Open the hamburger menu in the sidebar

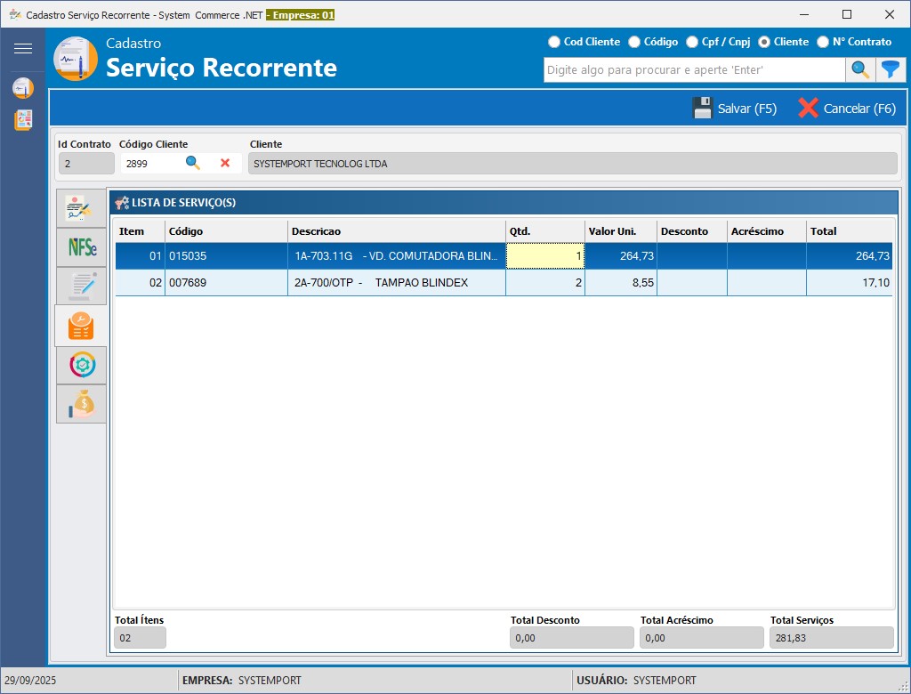23,49
